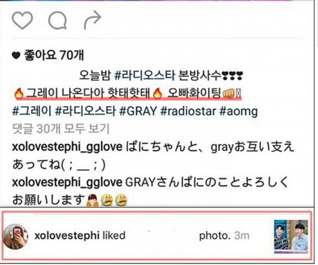The width and height of the screenshot is (318, 265).
Task: Tap the word photo in notification
Action: click(x=215, y=236)
